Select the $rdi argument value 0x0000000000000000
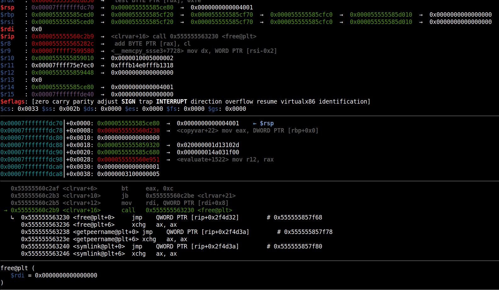499x290 pixels. pyautogui.click(x=66, y=275)
